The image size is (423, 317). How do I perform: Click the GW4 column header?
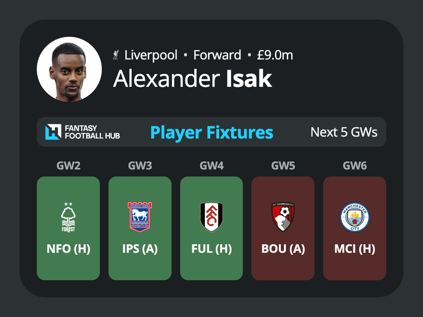coord(211,166)
